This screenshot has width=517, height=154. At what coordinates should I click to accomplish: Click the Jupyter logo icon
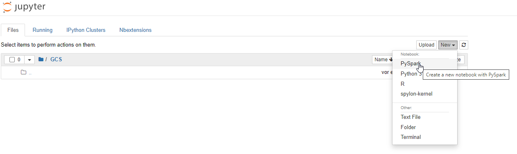tap(7, 7)
